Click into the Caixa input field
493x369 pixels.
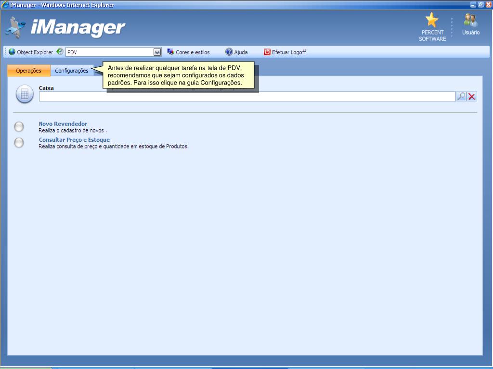pos(247,97)
